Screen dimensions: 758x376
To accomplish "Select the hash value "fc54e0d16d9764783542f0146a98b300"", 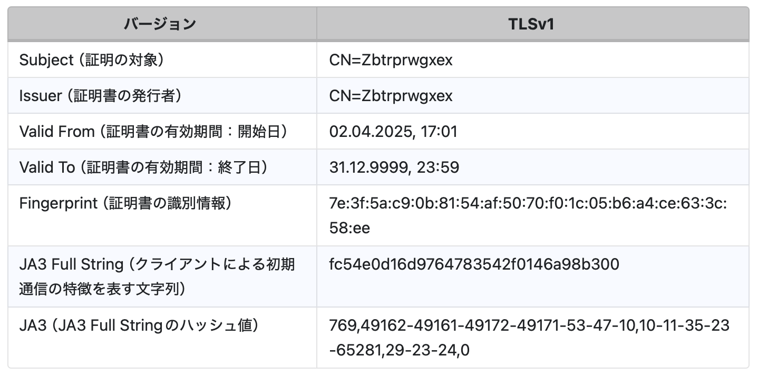I will click(474, 264).
